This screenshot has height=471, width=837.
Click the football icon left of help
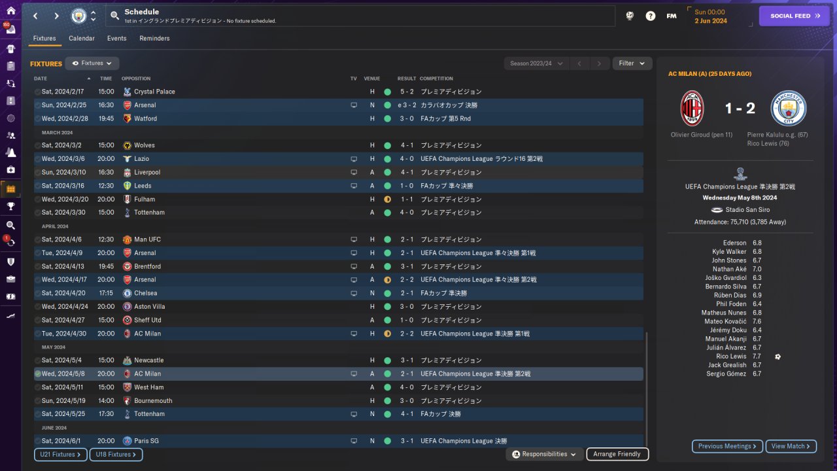coord(630,16)
